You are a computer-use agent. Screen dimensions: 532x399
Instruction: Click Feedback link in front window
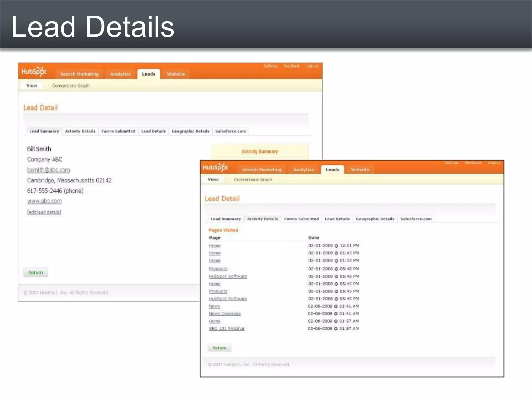tap(473, 163)
